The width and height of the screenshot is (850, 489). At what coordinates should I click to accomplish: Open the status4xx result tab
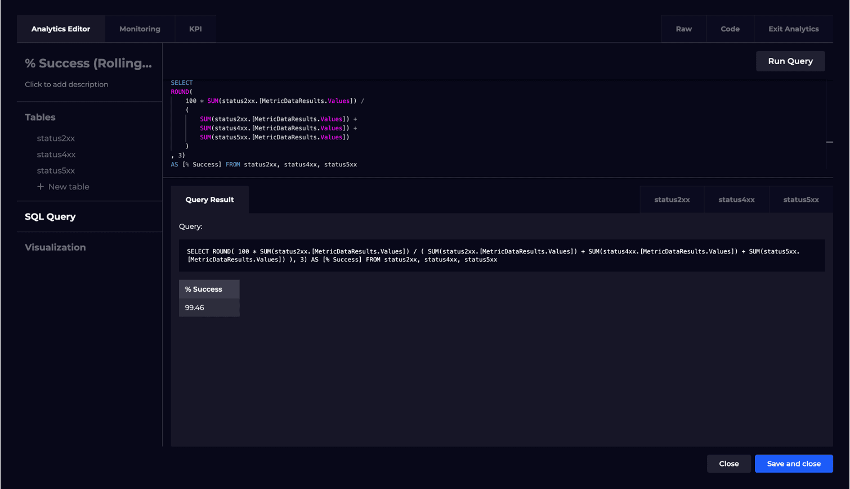[736, 200]
